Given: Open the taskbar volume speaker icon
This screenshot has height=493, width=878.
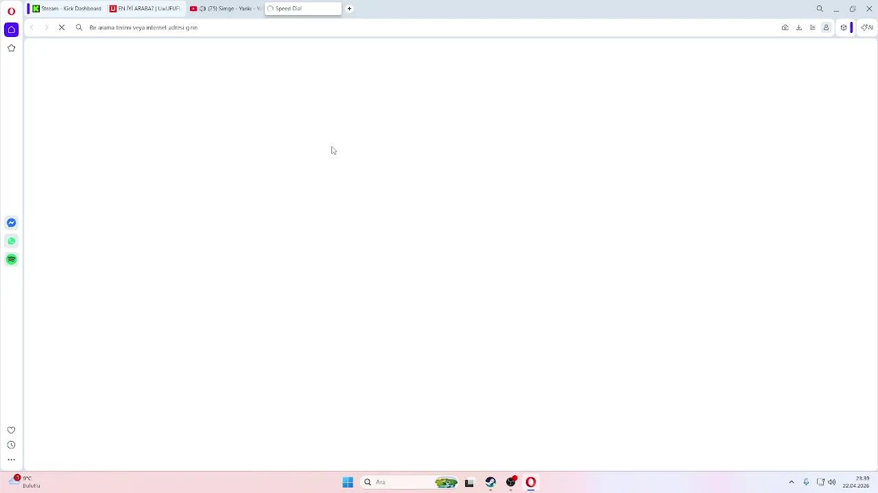Looking at the screenshot, I should click(832, 483).
